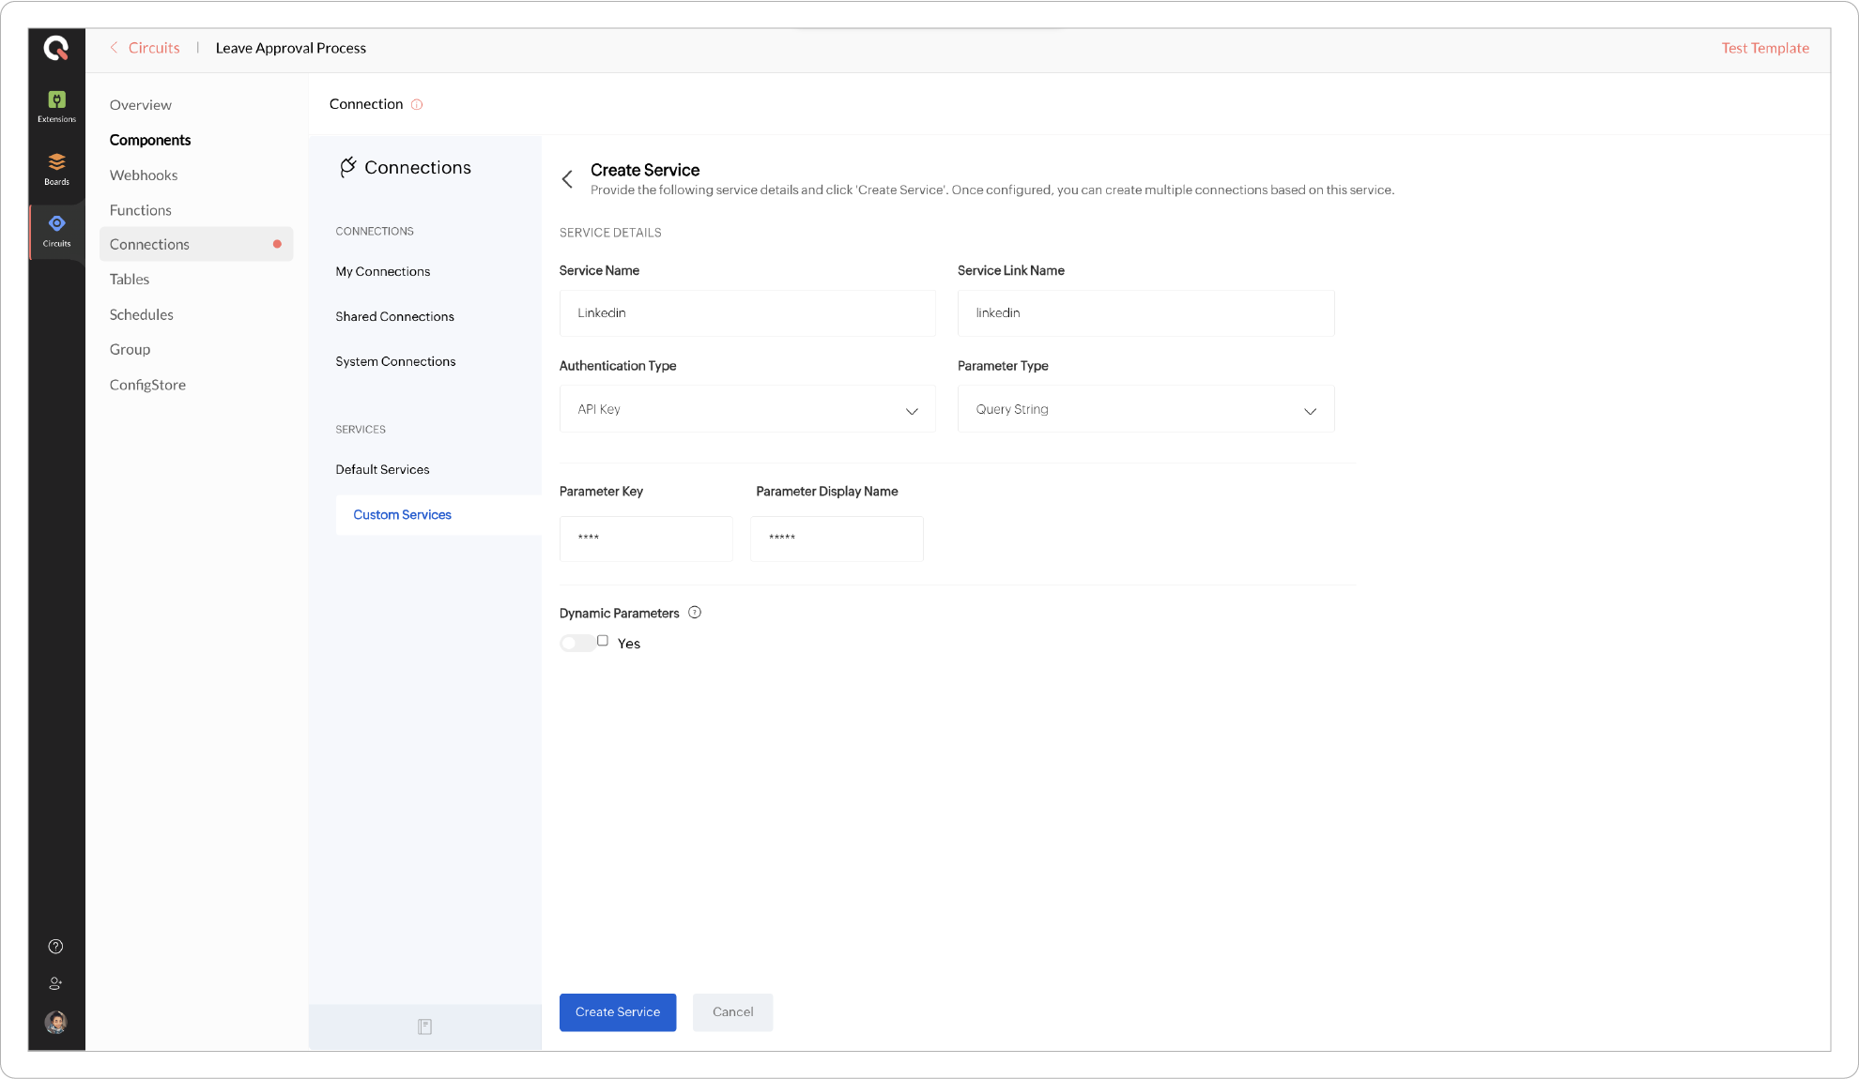1859x1079 pixels.
Task: Collapse the Connections panel using bottom icon
Action: tap(424, 1026)
